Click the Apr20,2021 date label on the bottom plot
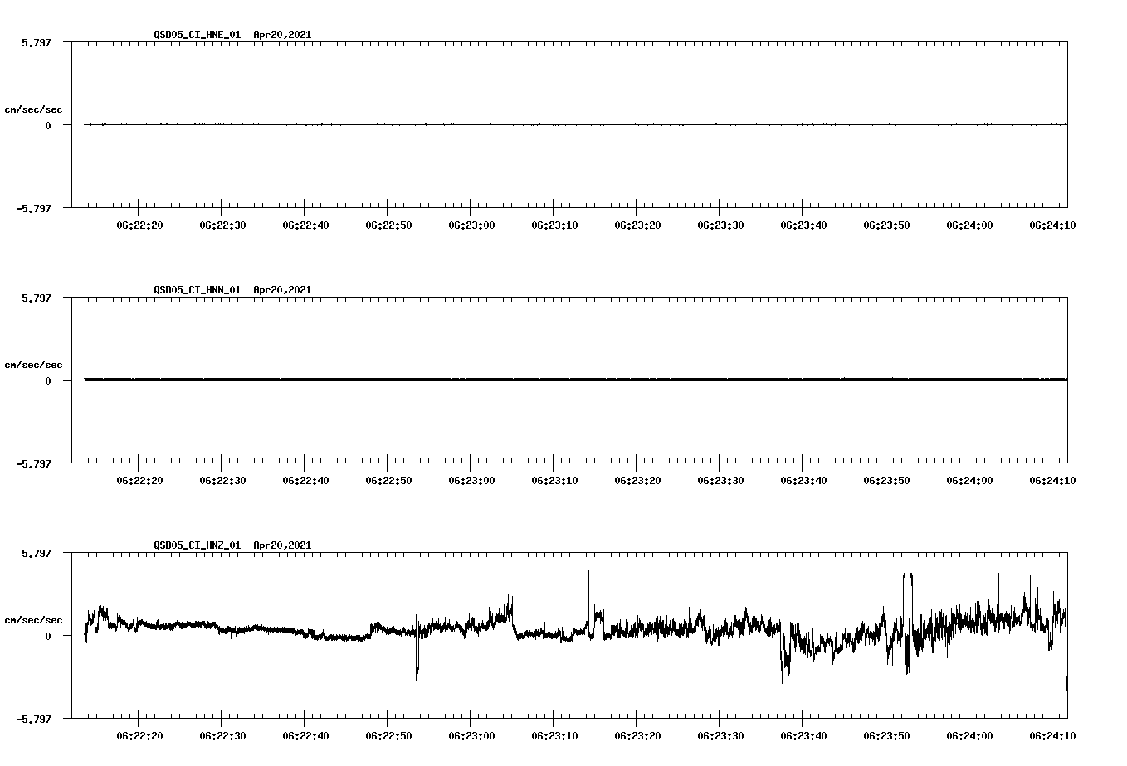The image size is (1127, 766). [x=282, y=545]
